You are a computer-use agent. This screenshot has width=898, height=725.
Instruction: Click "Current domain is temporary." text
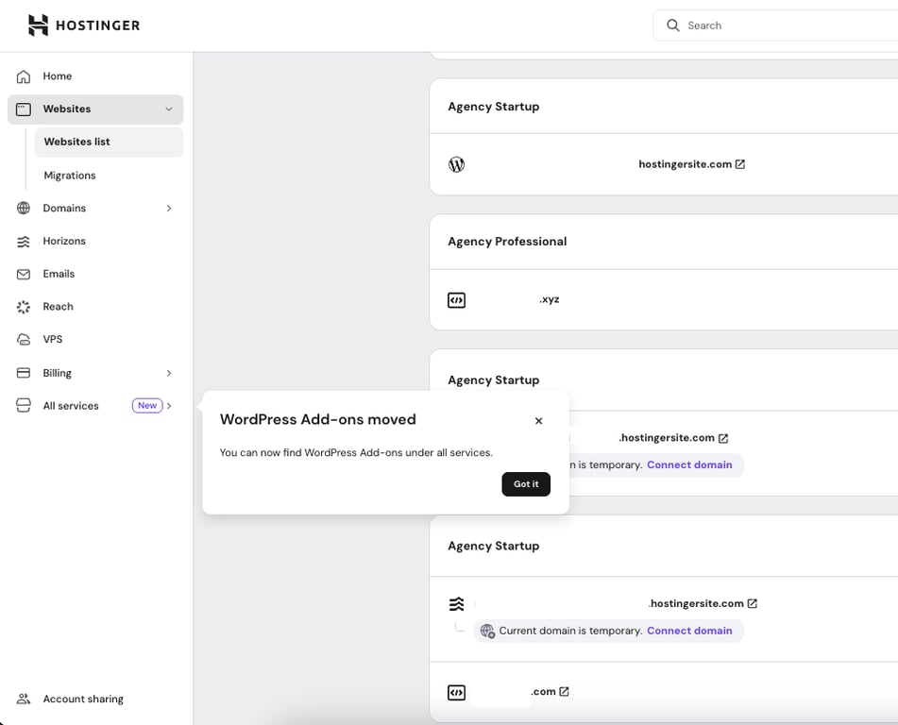[x=570, y=631]
